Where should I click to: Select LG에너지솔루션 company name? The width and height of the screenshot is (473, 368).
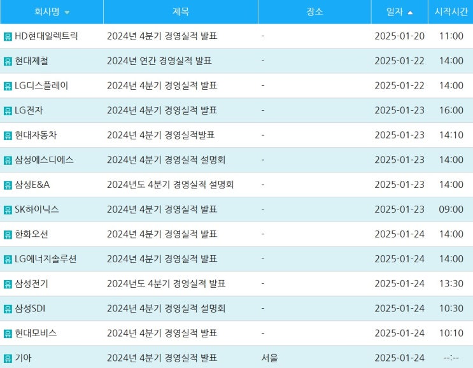46,258
